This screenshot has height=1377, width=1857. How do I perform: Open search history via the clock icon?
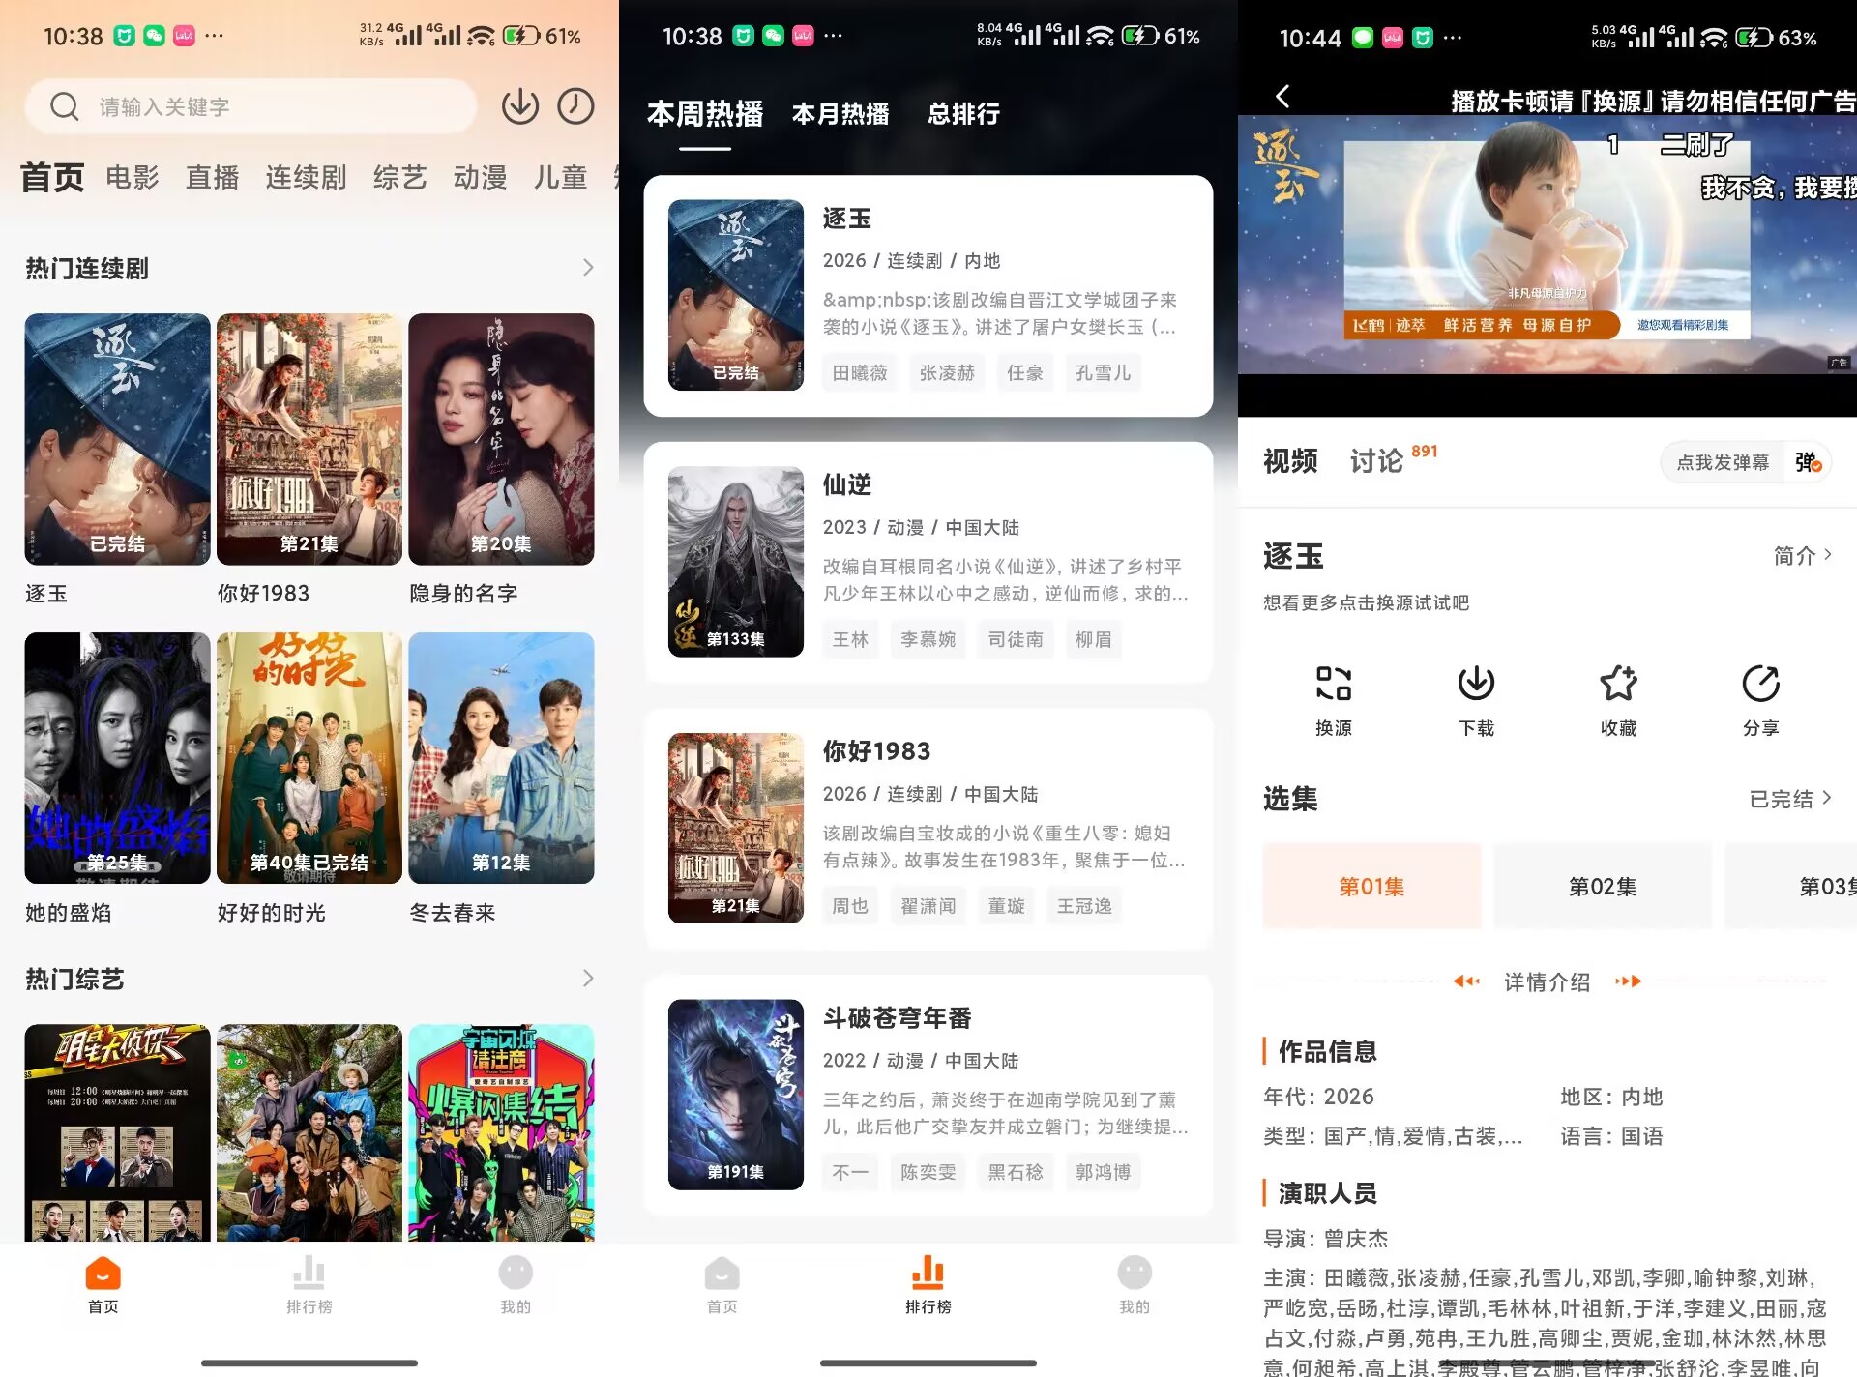575,106
